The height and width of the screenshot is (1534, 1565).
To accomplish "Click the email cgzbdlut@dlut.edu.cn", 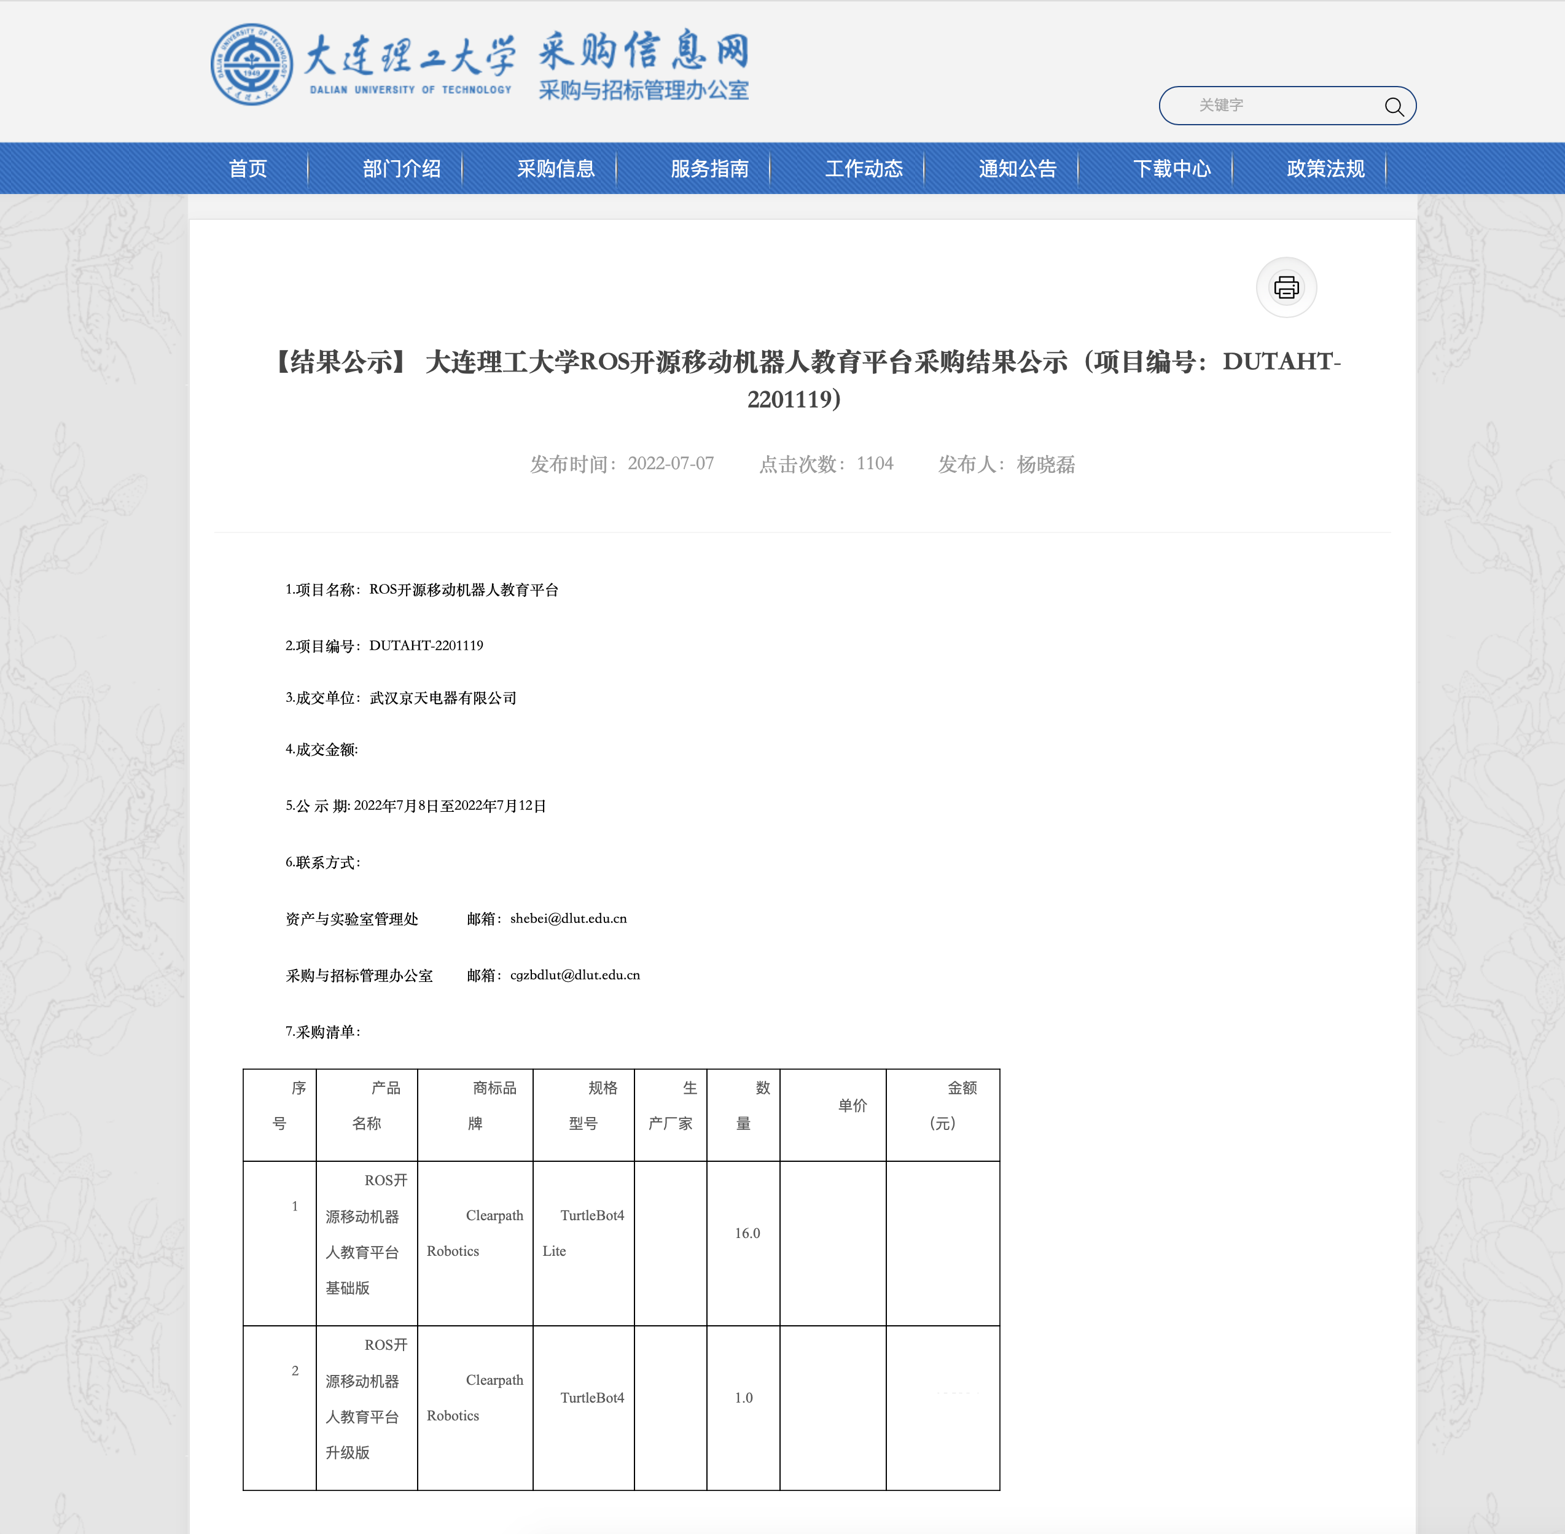I will click(x=574, y=975).
